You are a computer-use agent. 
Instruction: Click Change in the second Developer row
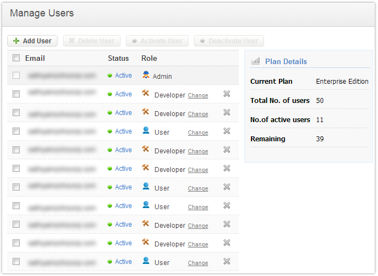[x=198, y=114]
